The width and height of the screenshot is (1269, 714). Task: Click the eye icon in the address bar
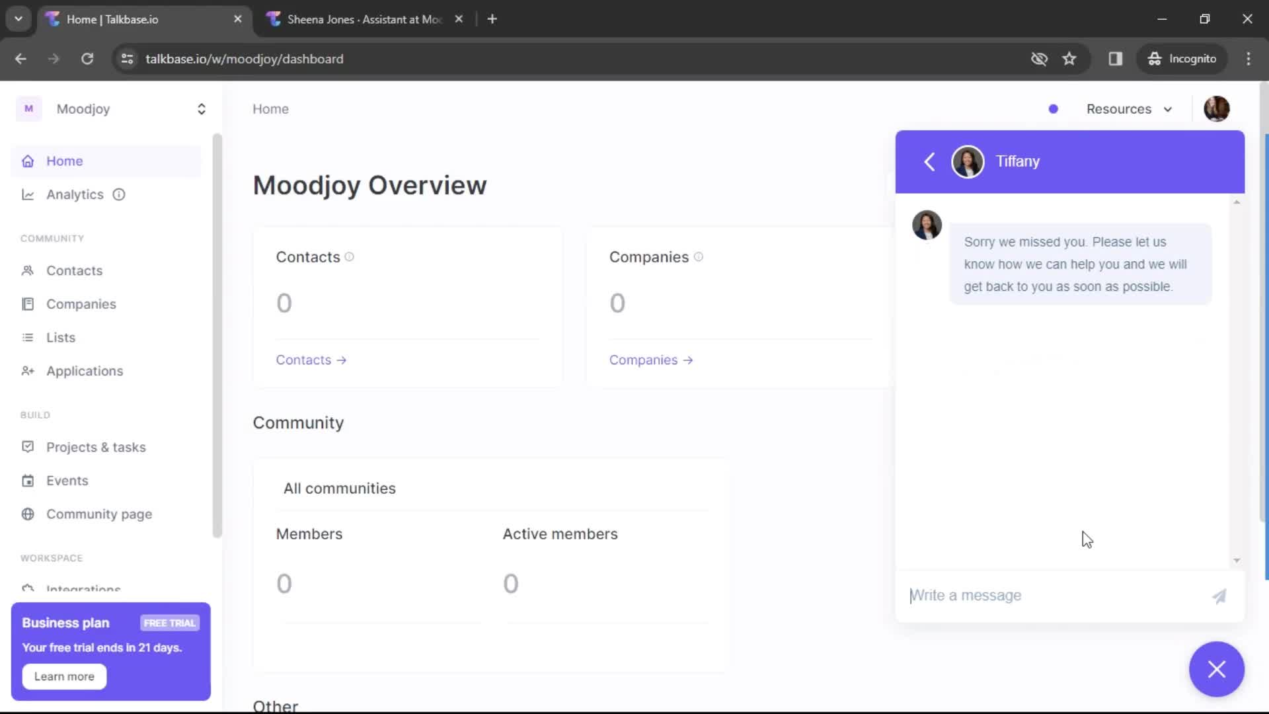[1040, 59]
